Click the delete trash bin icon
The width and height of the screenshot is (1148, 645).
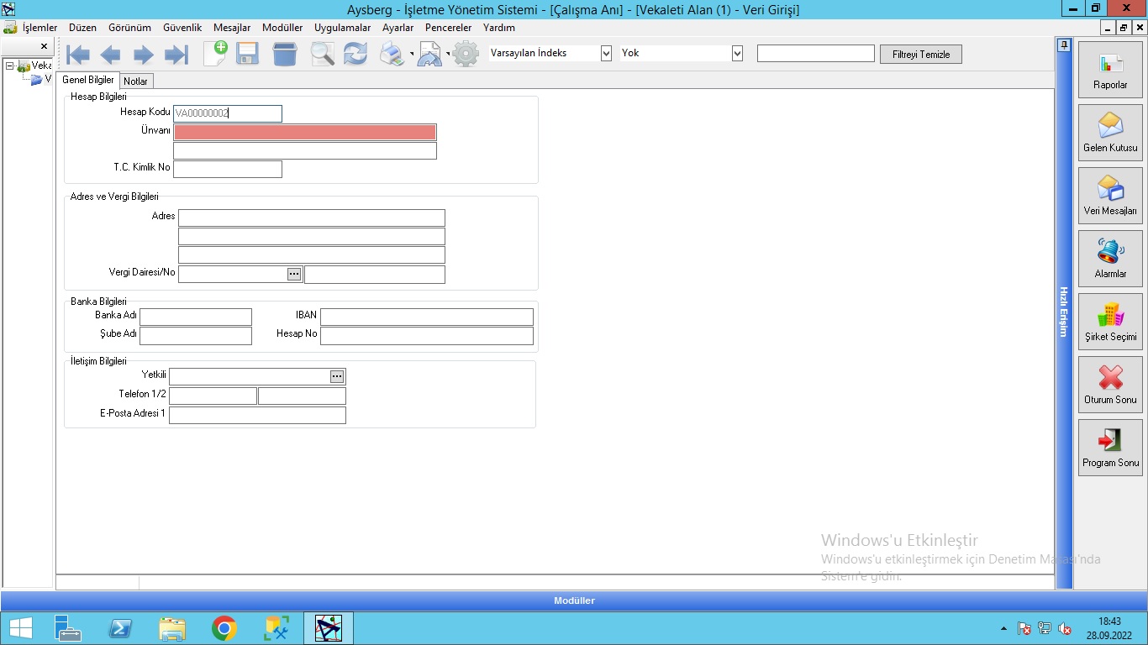click(285, 54)
